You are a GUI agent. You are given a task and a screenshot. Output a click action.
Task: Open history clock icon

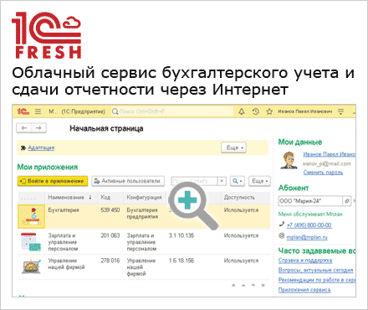pos(256,111)
